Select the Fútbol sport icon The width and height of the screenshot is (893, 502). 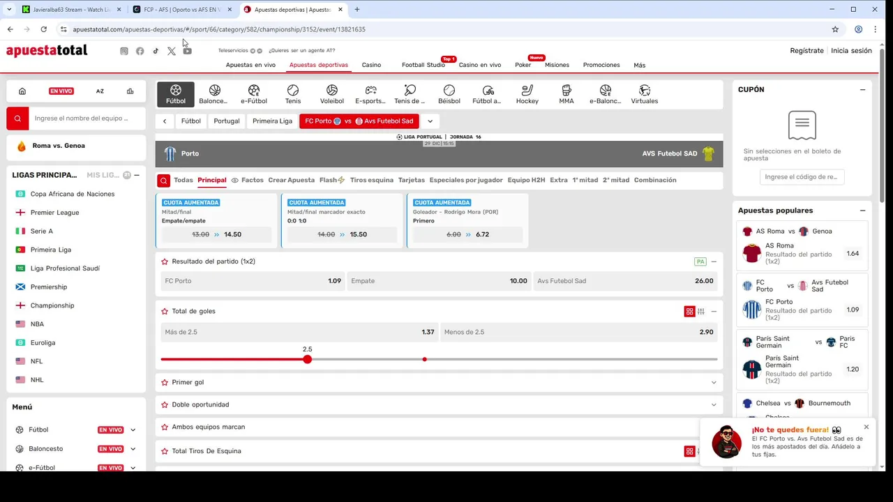[x=176, y=94]
